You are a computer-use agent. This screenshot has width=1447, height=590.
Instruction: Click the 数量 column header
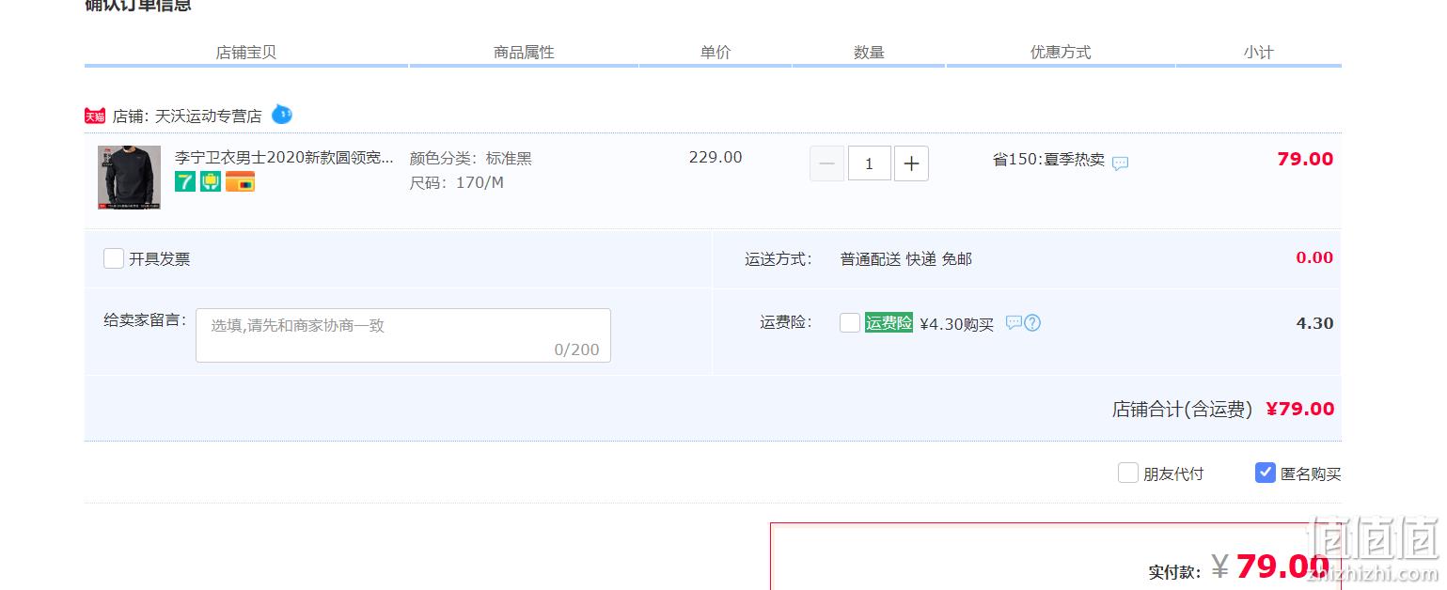pyautogui.click(x=870, y=53)
